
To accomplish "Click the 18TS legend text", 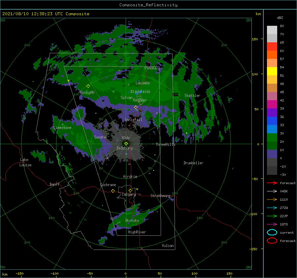I will pyautogui.click(x=284, y=224).
